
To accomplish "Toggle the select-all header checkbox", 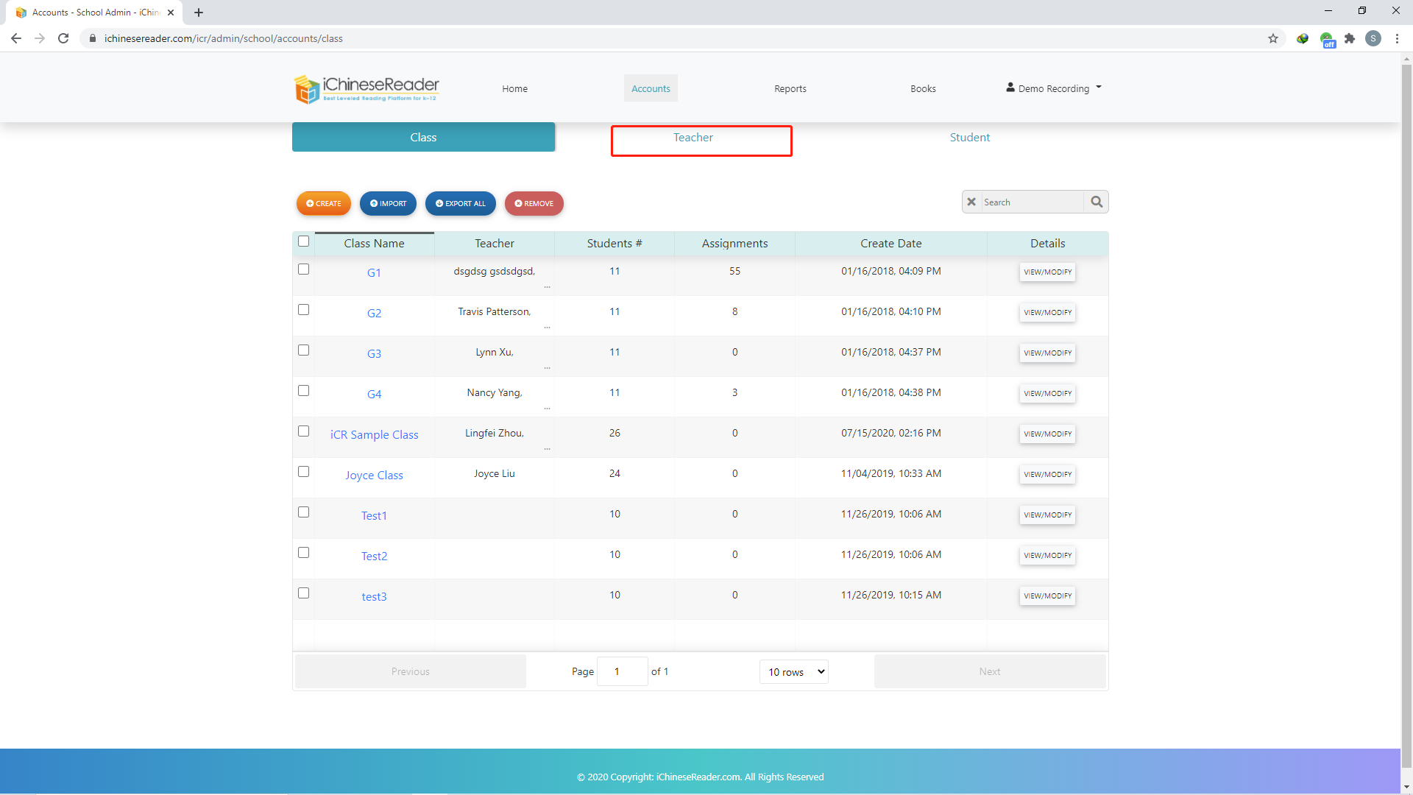I will pos(303,241).
